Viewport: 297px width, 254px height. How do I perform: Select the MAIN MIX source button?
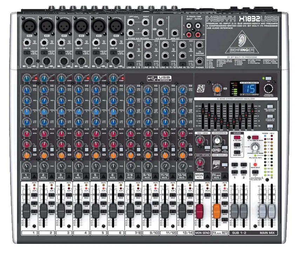point(237,152)
